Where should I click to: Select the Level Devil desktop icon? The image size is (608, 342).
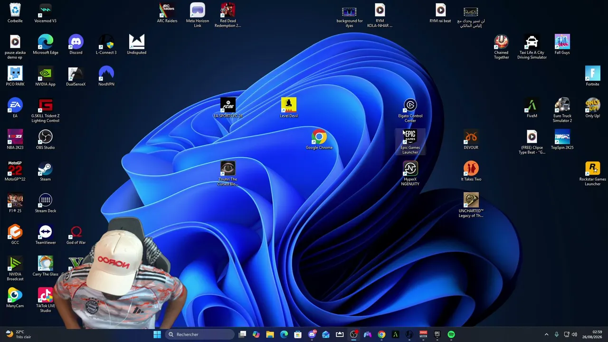click(x=289, y=108)
